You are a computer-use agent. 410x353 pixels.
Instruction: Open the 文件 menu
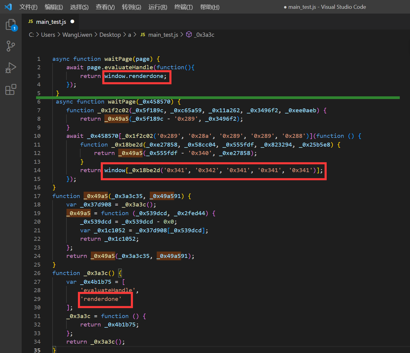pyautogui.click(x=29, y=7)
